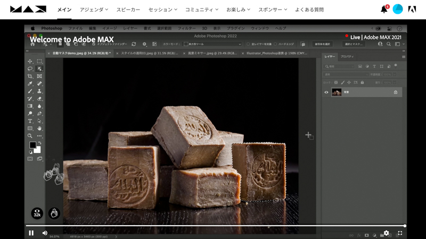Switch to the プロパティ panel tab
This screenshot has height=239, width=426.
(x=347, y=56)
